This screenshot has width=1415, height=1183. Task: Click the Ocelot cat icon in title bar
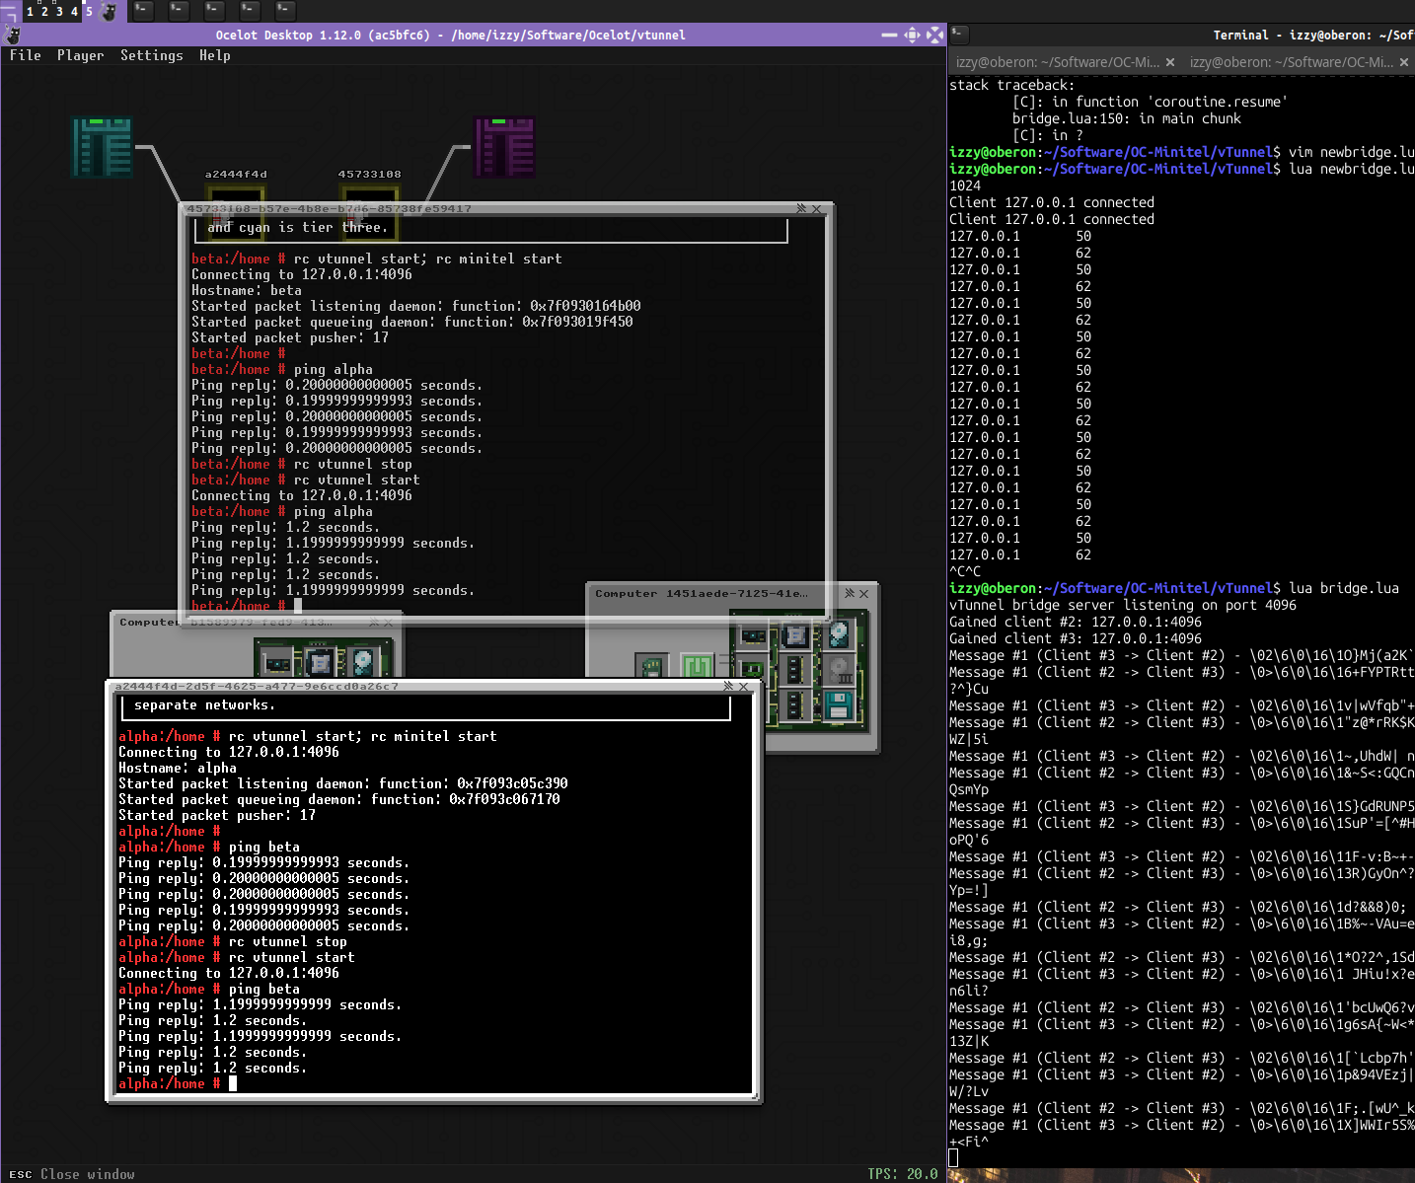point(13,36)
